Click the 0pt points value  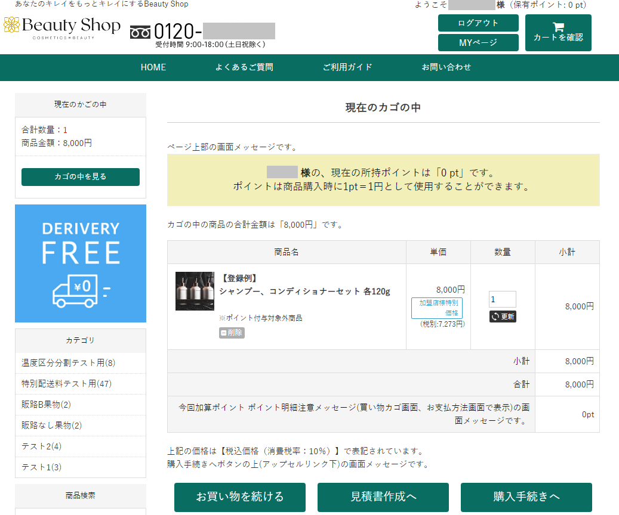click(x=588, y=414)
